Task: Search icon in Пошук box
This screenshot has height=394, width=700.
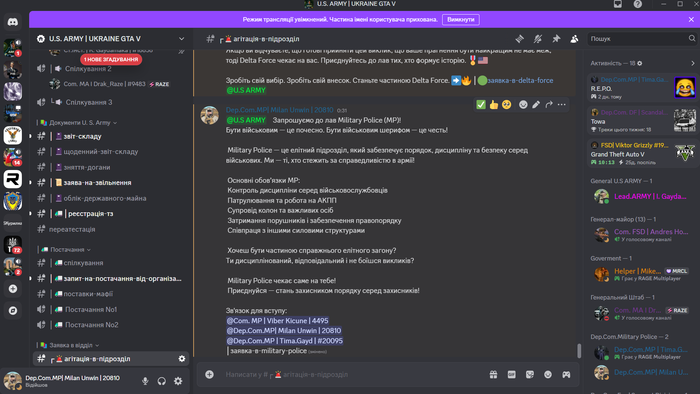Action: pyautogui.click(x=692, y=38)
